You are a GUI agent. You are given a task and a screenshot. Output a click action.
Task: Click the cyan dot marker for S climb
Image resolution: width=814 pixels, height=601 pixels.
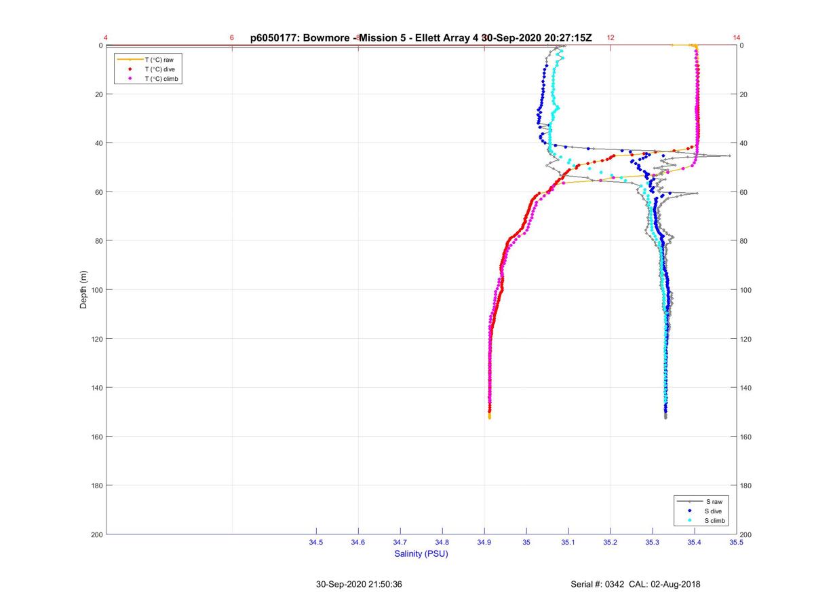click(x=690, y=520)
